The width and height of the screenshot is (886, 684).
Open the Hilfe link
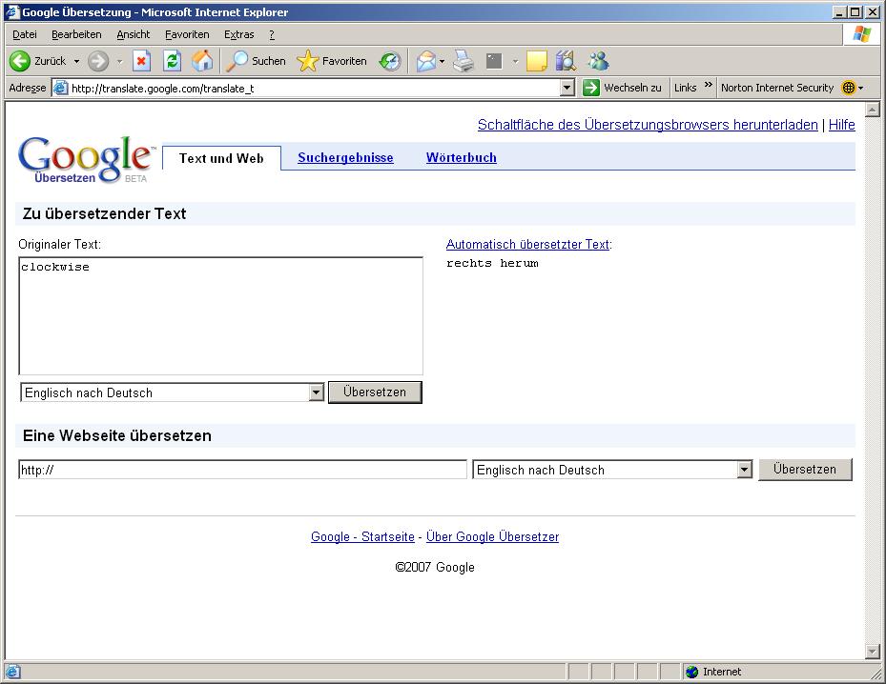point(841,125)
